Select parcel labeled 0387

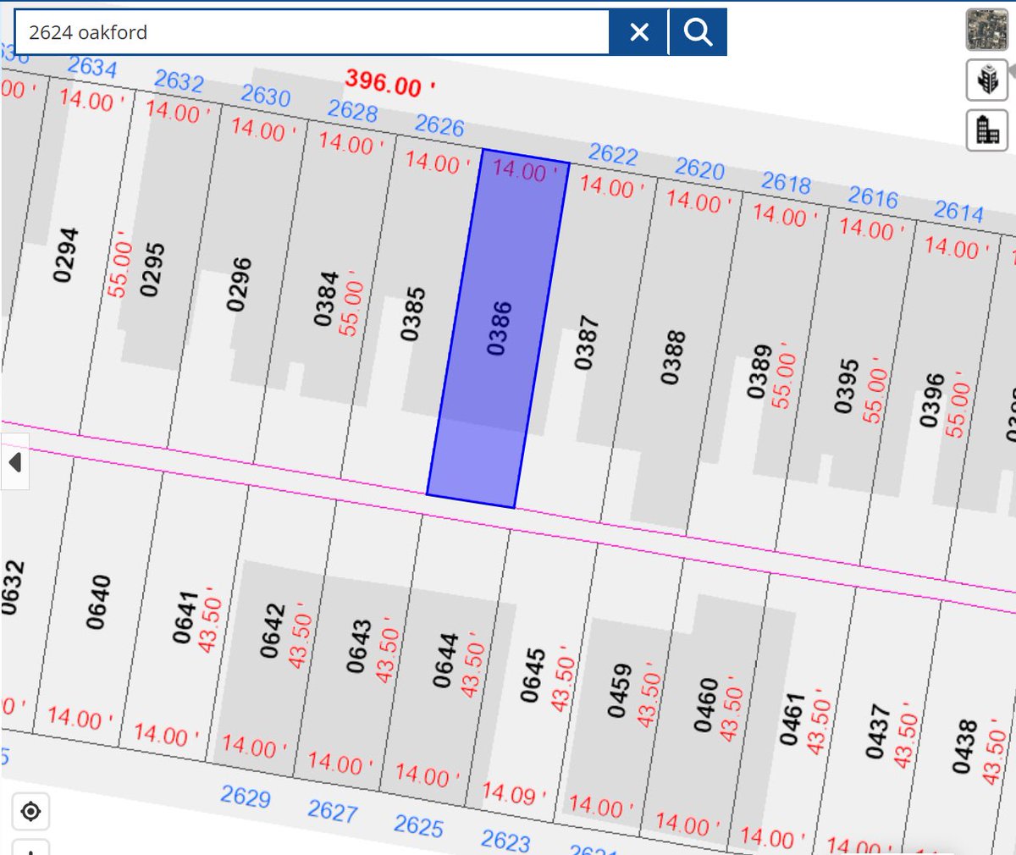586,343
